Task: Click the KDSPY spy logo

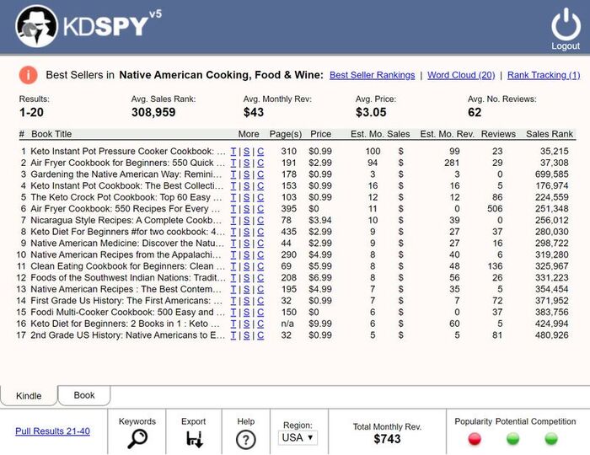Action: coord(36,26)
